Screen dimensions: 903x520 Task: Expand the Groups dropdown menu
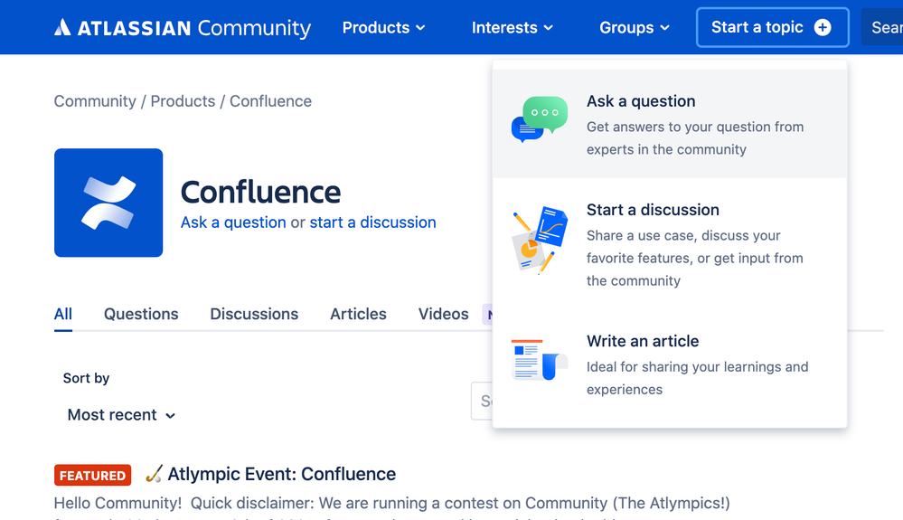click(634, 28)
